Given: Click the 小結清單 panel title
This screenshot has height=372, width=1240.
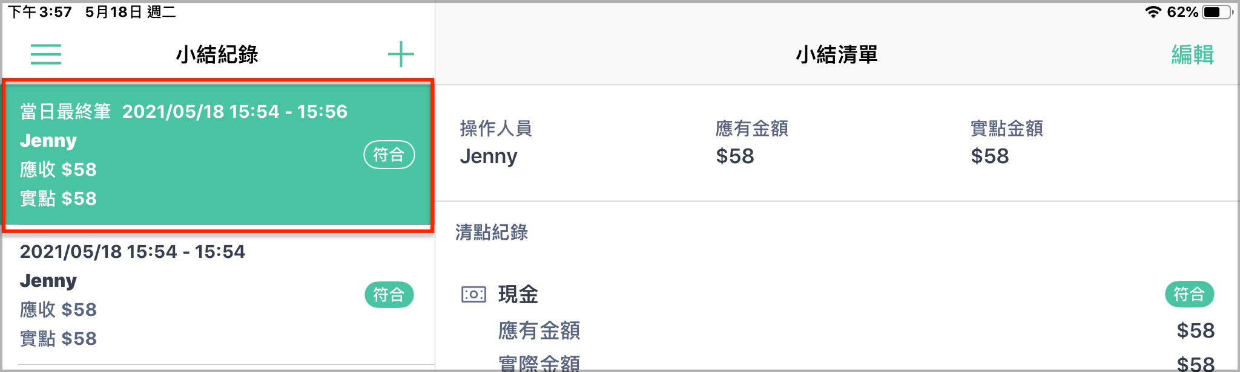Looking at the screenshot, I should tap(837, 54).
